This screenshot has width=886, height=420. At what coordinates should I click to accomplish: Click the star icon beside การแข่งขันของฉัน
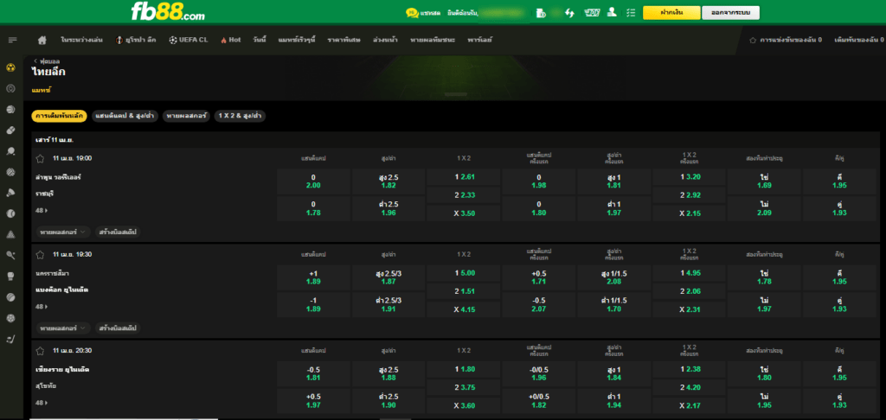tap(753, 40)
